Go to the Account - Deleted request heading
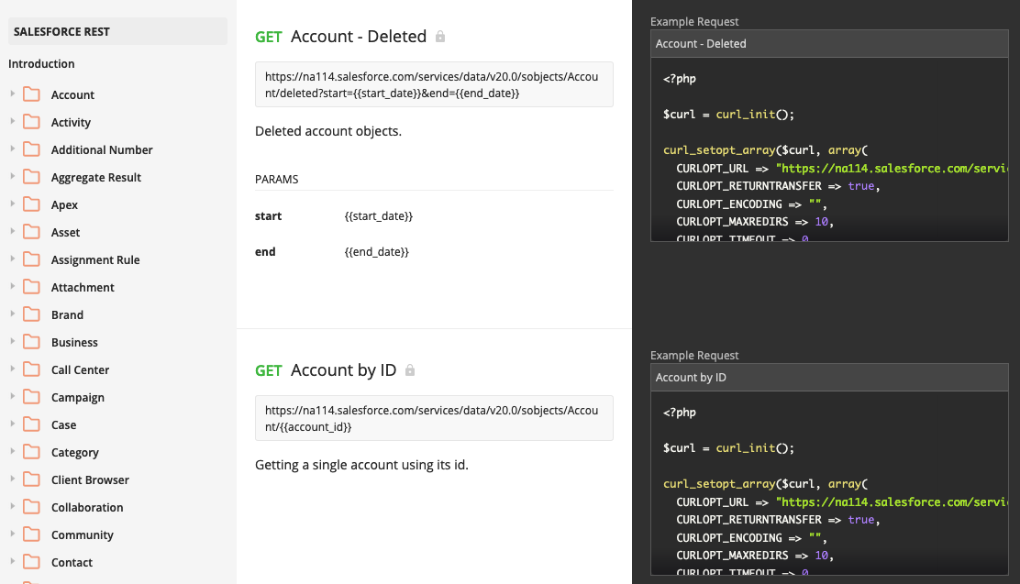 click(x=359, y=37)
